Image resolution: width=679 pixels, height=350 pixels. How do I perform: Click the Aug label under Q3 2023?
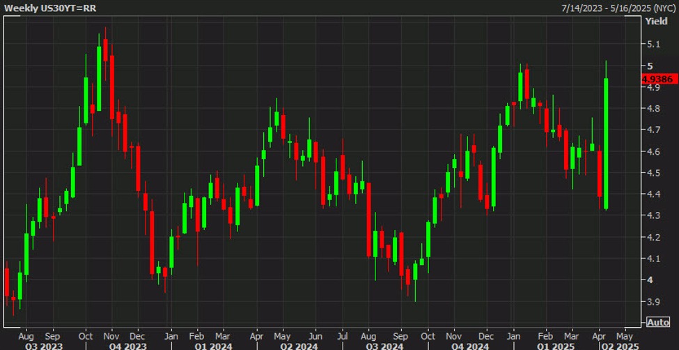[x=26, y=334]
